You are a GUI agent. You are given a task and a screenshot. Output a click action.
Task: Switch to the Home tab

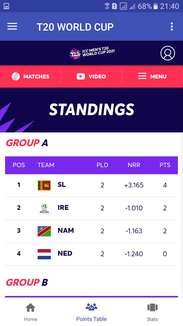(x=30, y=312)
